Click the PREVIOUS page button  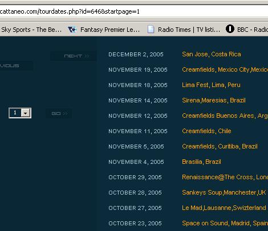pos(17,65)
